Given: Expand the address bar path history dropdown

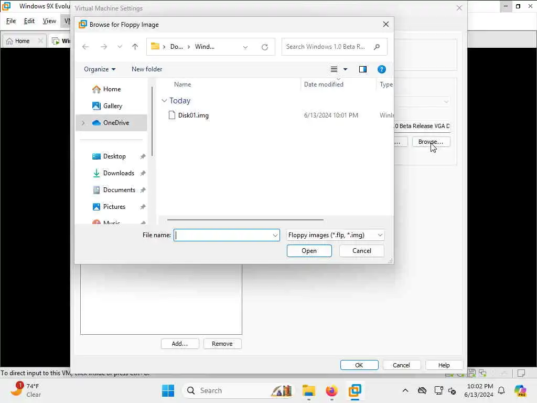Looking at the screenshot, I should (x=245, y=47).
